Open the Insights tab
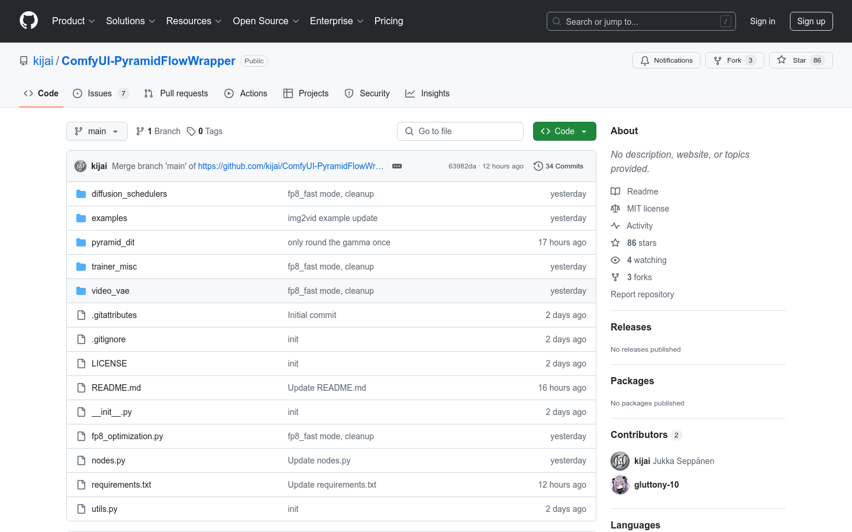 (428, 93)
